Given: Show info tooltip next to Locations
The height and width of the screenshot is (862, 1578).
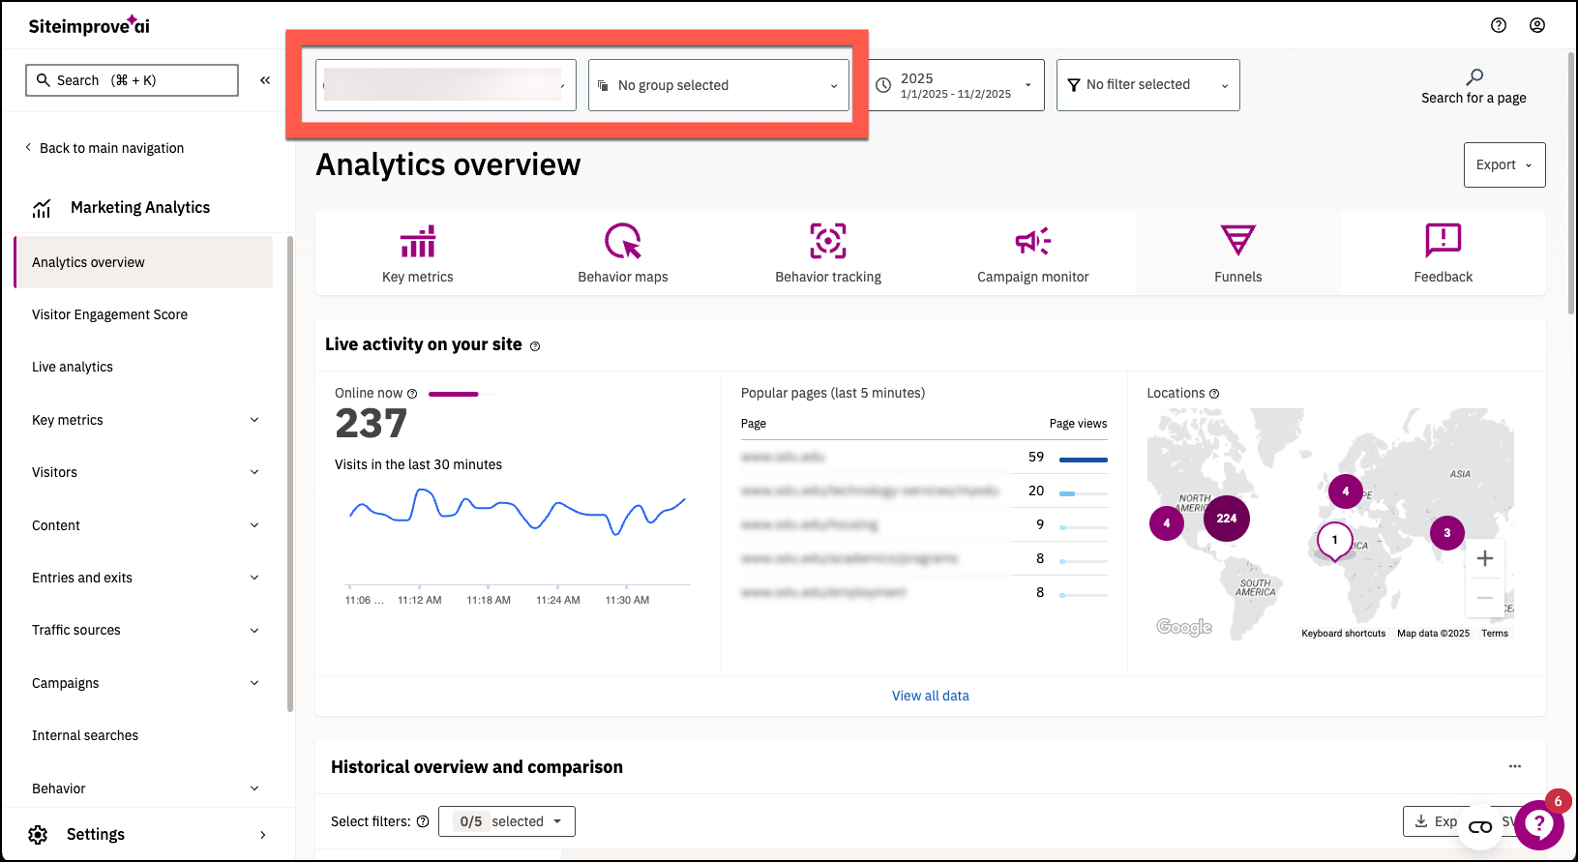Looking at the screenshot, I should point(1214,394).
